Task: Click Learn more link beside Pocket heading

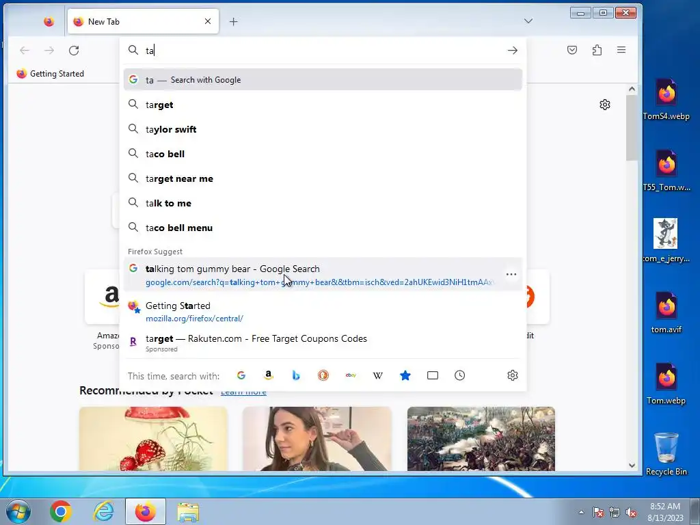Action: 243,392
